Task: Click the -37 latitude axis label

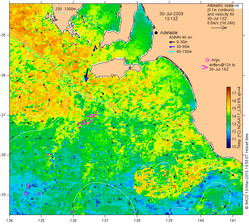Action: click(3, 115)
